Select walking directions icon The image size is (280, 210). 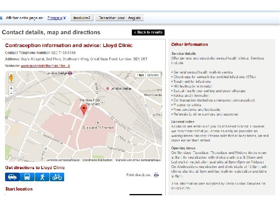tap(42, 177)
